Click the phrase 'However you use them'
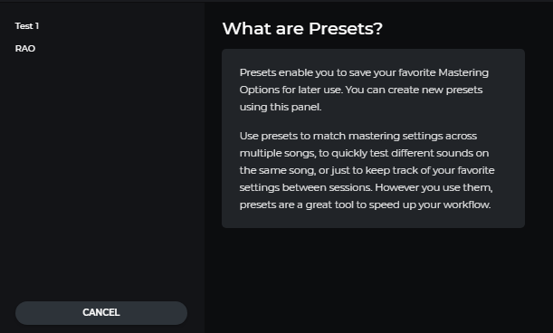The image size is (553, 333). click(x=434, y=187)
